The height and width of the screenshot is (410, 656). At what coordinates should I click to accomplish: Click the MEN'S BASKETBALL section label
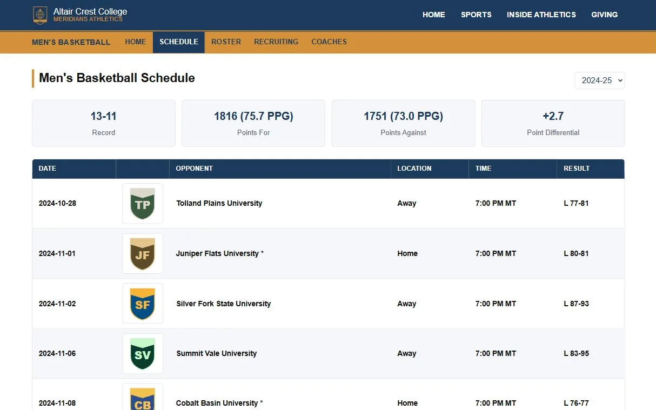point(71,42)
